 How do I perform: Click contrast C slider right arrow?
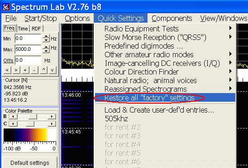(x=52, y=124)
